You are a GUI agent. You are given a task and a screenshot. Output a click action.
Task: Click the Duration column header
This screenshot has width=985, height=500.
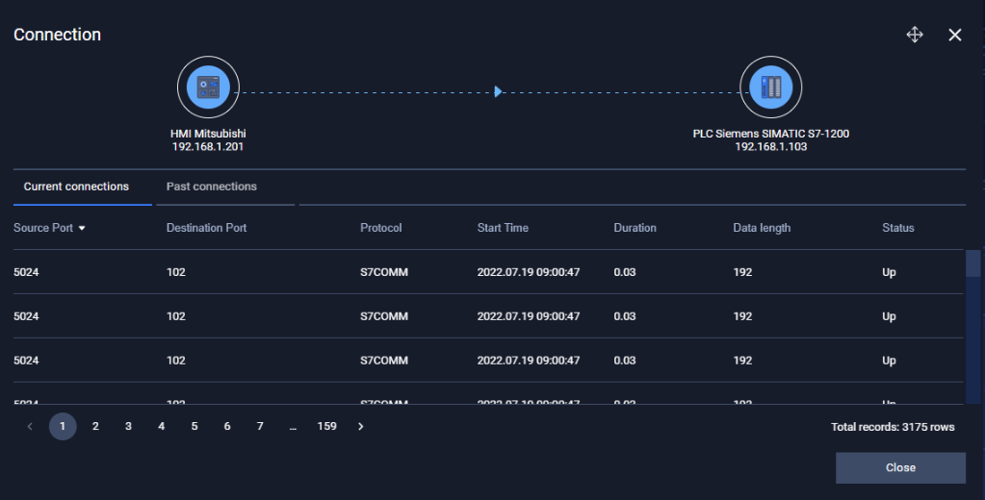(x=635, y=228)
